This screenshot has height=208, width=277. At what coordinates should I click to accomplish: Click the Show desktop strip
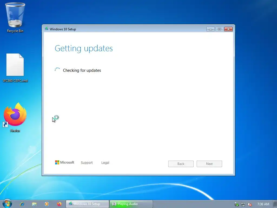tap(275, 204)
